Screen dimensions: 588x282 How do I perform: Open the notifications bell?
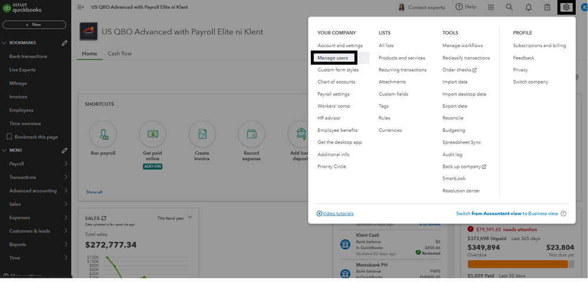pos(529,7)
